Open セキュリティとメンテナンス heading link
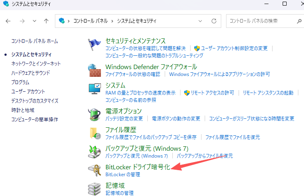The height and width of the screenshot is (196, 304). tap(135, 41)
